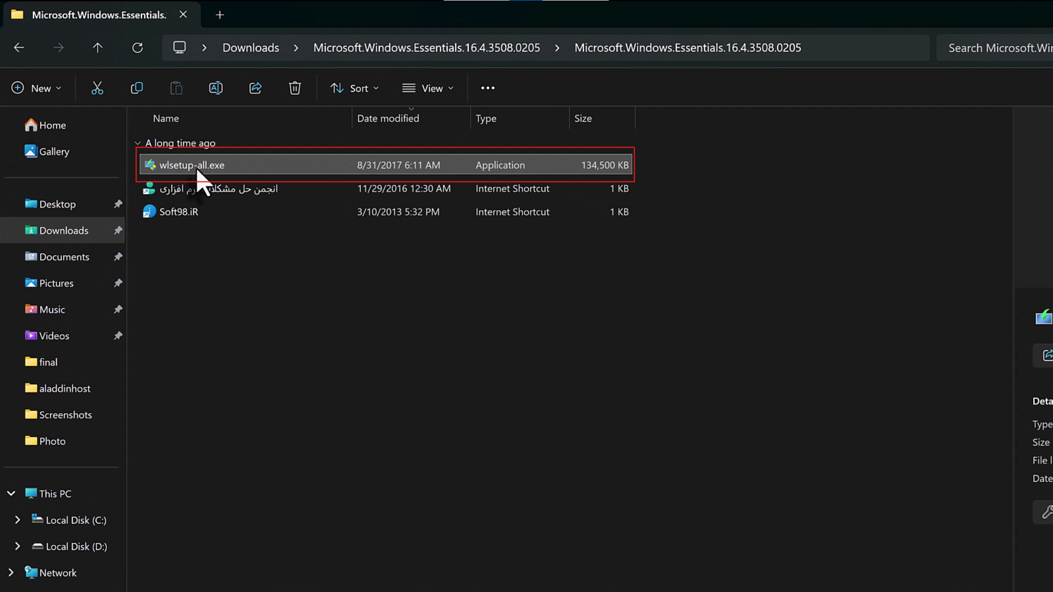Sort files by the Type column
1053x592 pixels.
point(486,118)
